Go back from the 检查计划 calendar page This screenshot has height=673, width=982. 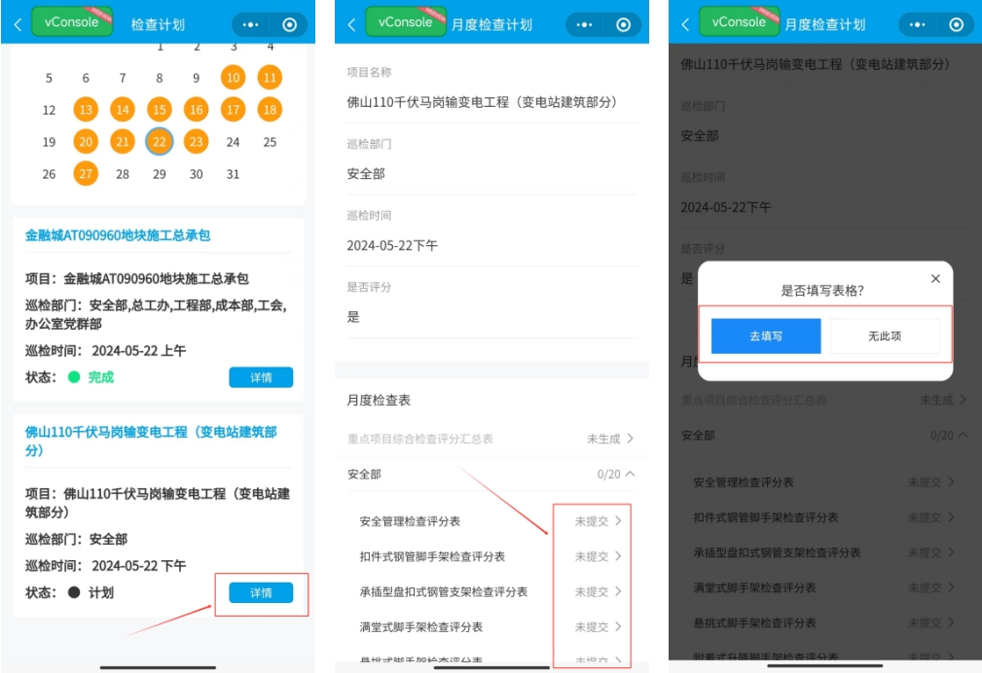point(18,25)
